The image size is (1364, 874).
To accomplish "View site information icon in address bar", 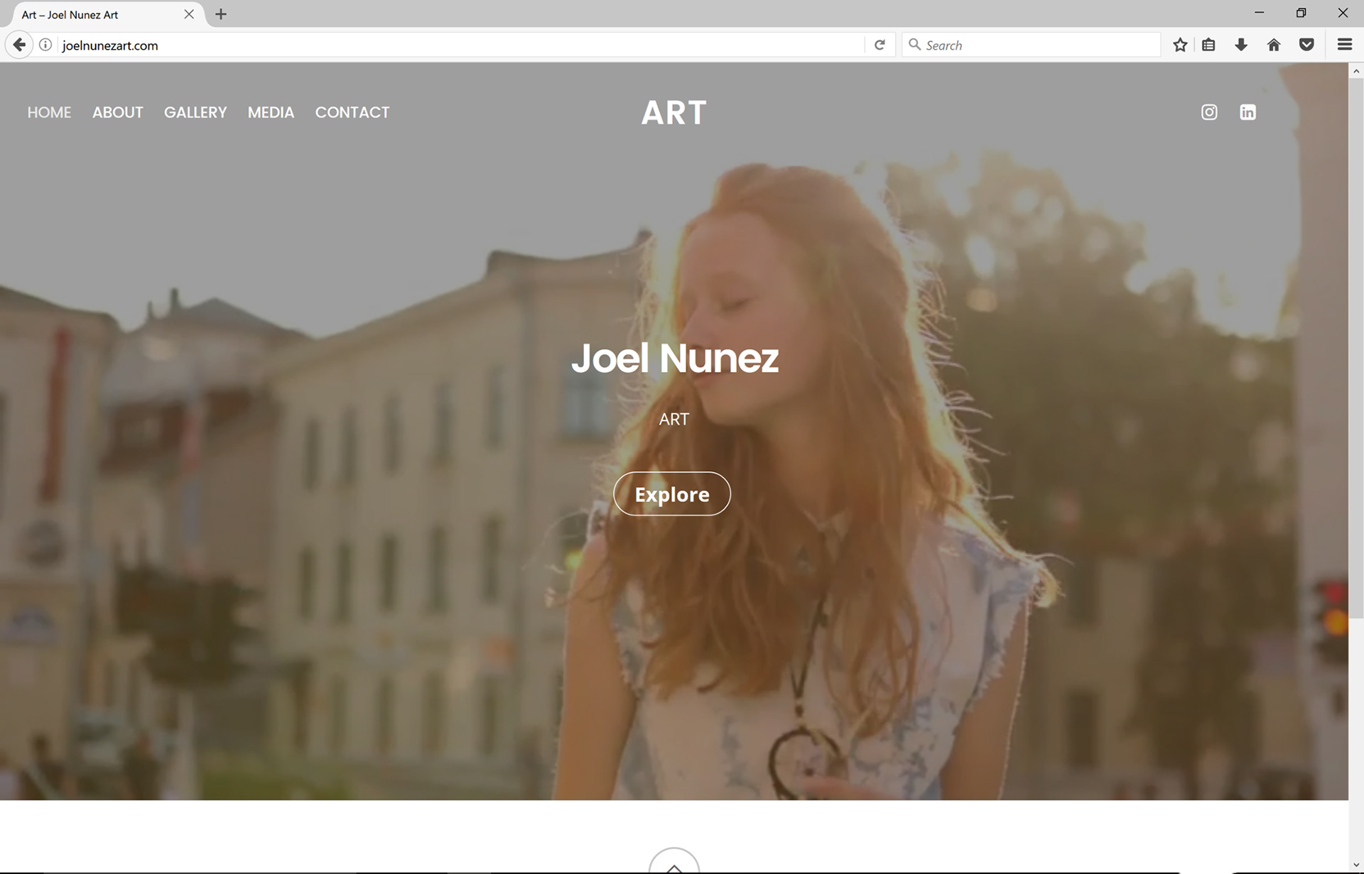I will coord(45,45).
